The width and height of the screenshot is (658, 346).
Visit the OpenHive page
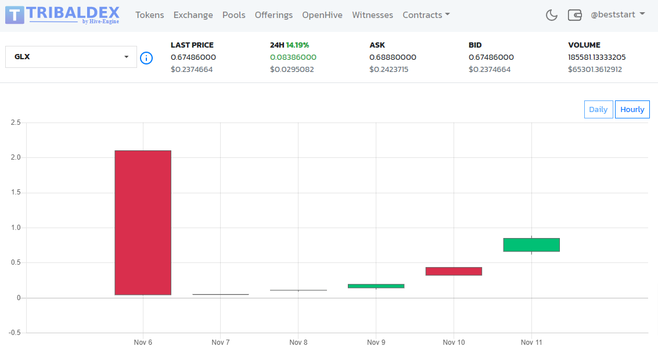(322, 15)
